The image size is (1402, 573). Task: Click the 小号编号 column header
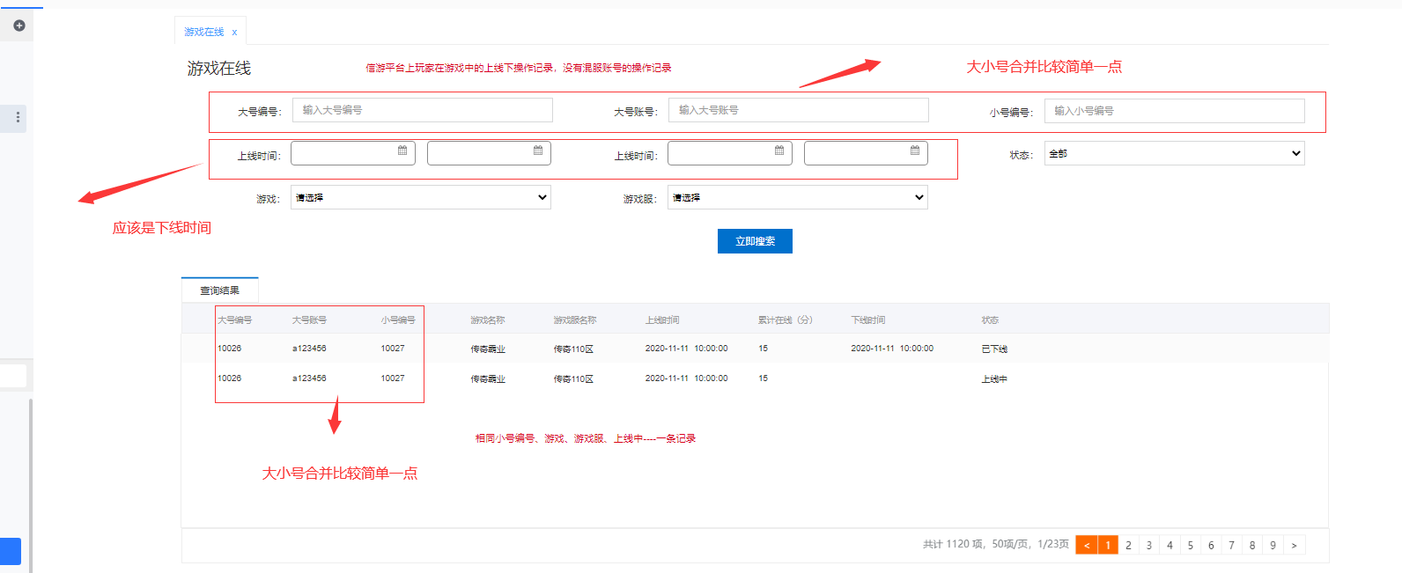coord(398,320)
